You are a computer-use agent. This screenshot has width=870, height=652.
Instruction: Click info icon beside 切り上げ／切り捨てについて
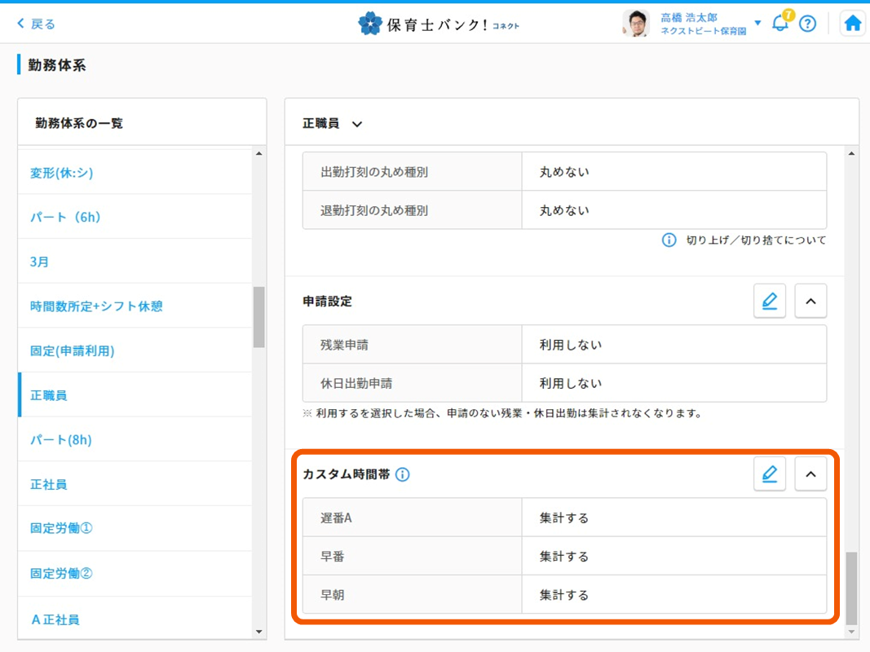669,240
